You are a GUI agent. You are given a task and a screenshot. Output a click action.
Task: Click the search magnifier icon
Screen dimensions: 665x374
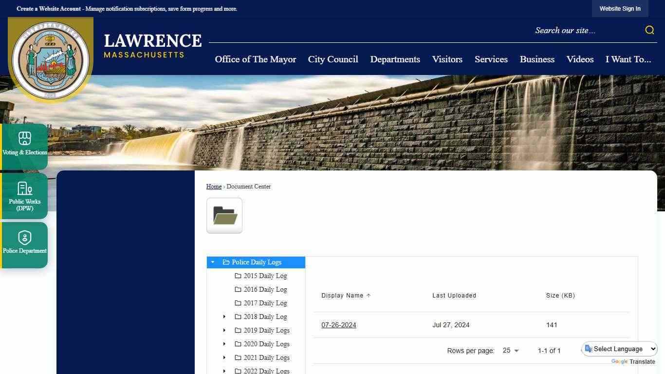tap(649, 30)
